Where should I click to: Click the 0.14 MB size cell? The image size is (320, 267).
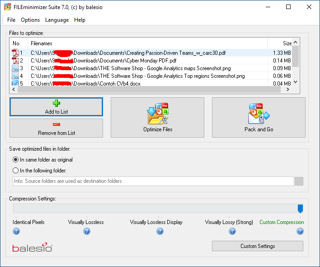pyautogui.click(x=282, y=61)
